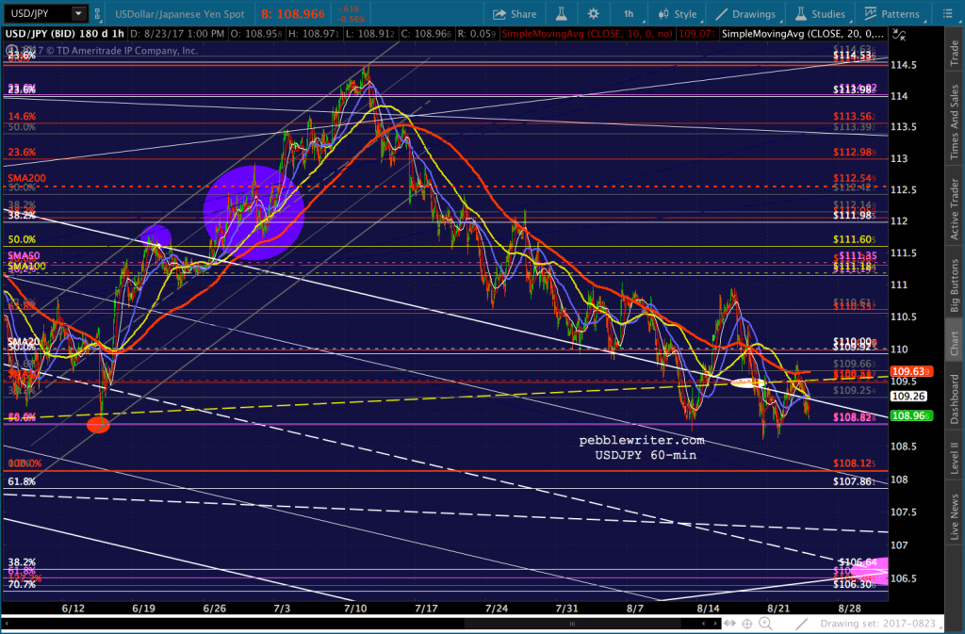Viewport: 965px width, 634px height.
Task: Click the $107.86 white price label
Action: tap(854, 481)
